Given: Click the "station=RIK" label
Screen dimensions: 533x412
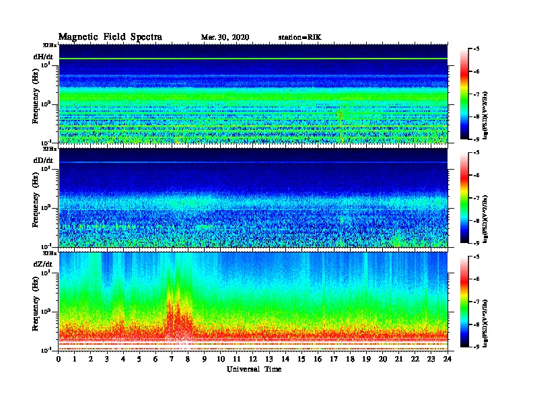Looking at the screenshot, I should [x=299, y=37].
